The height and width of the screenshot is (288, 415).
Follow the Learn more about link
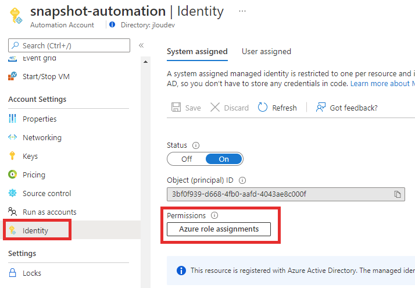(x=382, y=84)
